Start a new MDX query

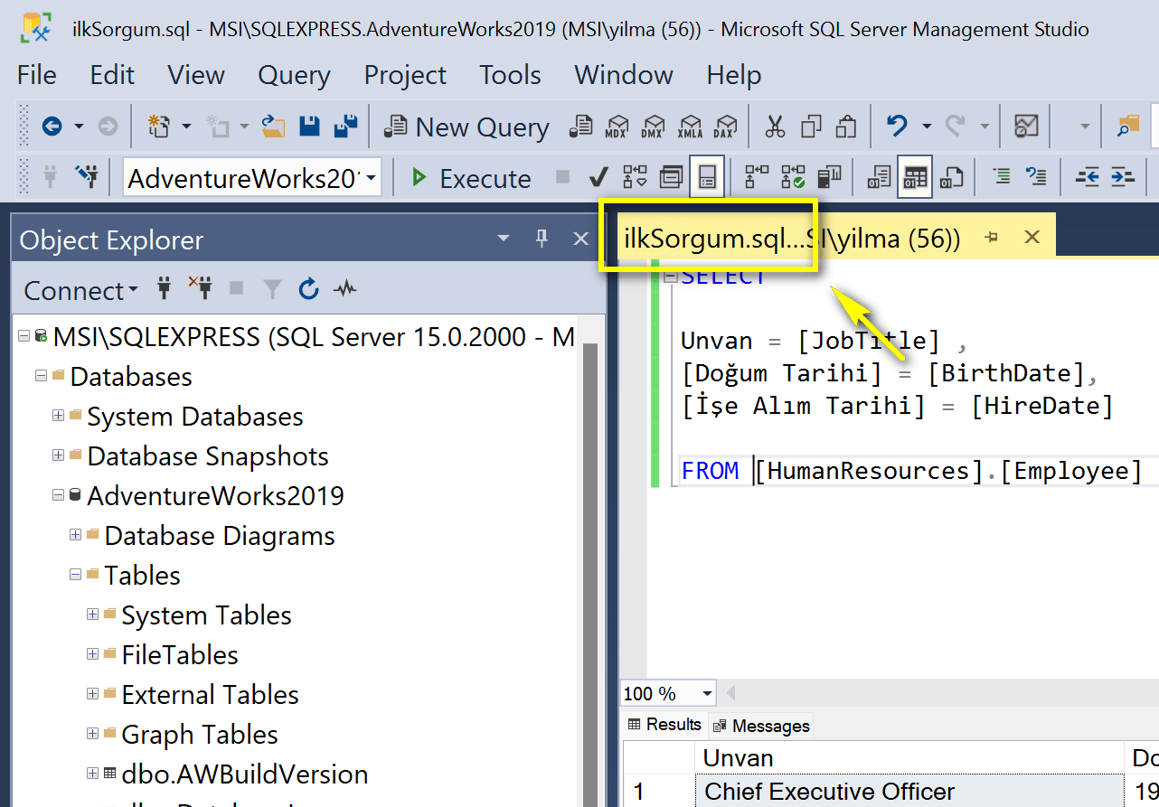click(x=617, y=127)
